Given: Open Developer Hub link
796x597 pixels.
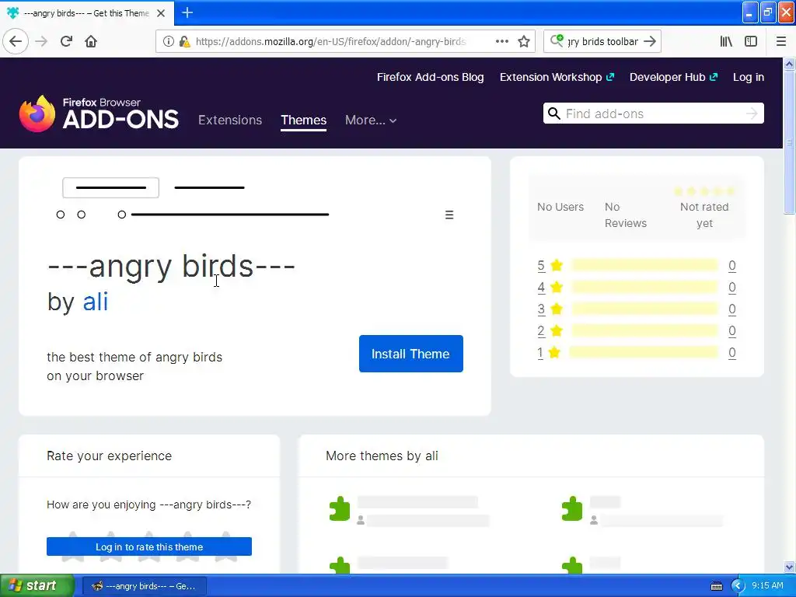Looking at the screenshot, I should pos(674,77).
